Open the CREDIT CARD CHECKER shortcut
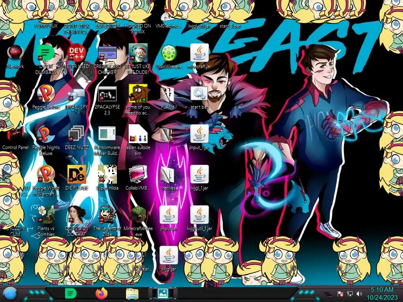 (x=107, y=53)
